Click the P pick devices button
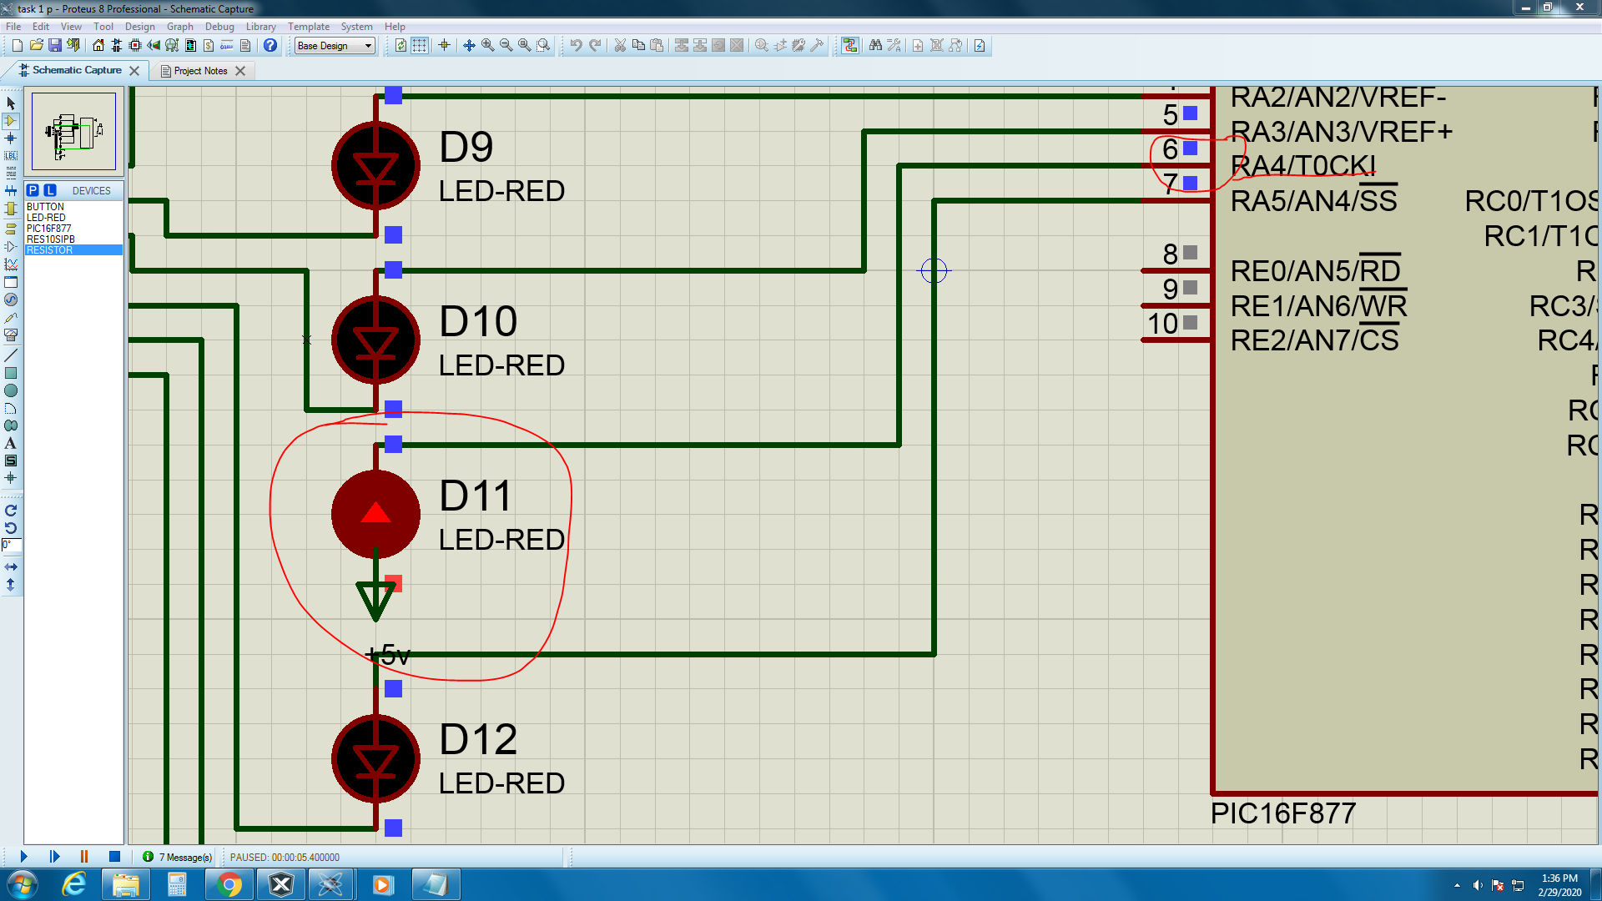 pos(33,190)
